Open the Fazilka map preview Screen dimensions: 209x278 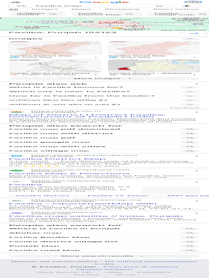point(104,24)
